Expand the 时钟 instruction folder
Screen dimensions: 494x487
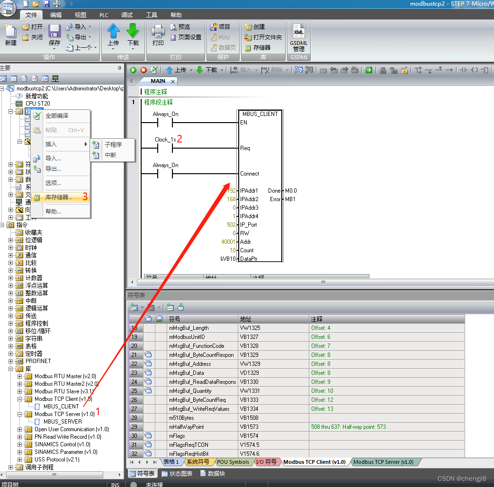(11, 248)
